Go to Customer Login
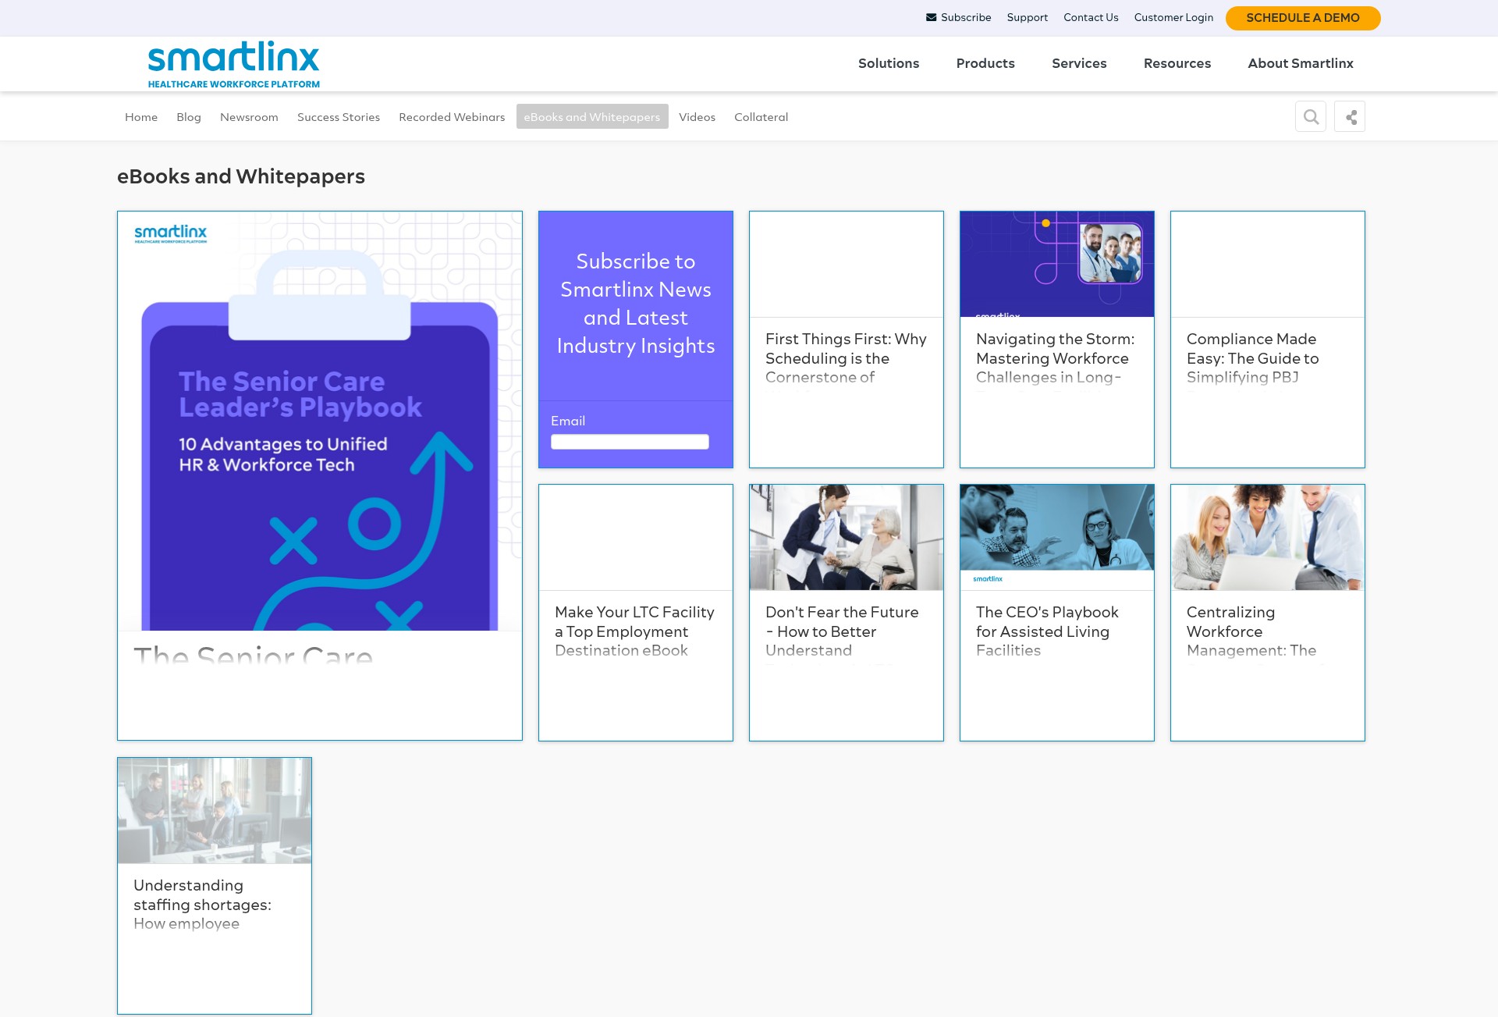The height and width of the screenshot is (1017, 1498). (1173, 17)
